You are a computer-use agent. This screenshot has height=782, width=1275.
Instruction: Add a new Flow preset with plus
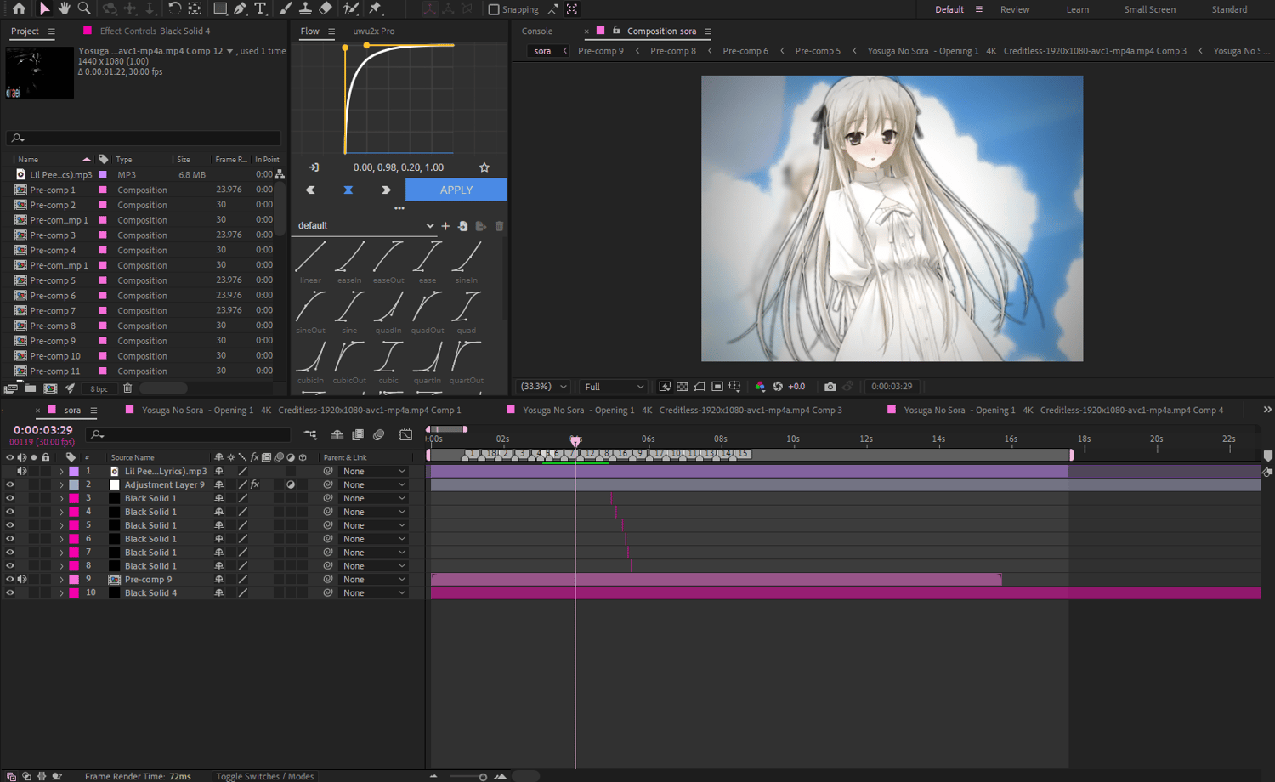click(x=445, y=226)
